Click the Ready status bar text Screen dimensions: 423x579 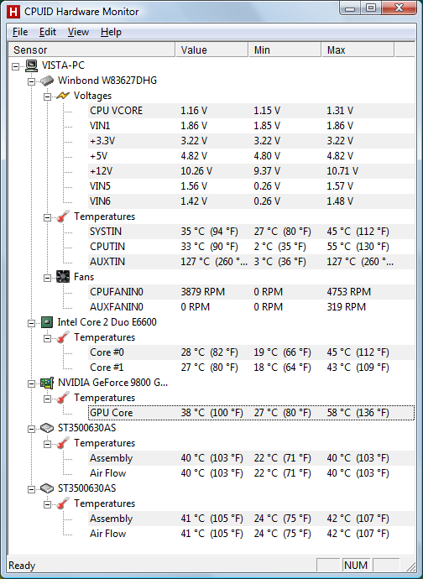coord(22,566)
